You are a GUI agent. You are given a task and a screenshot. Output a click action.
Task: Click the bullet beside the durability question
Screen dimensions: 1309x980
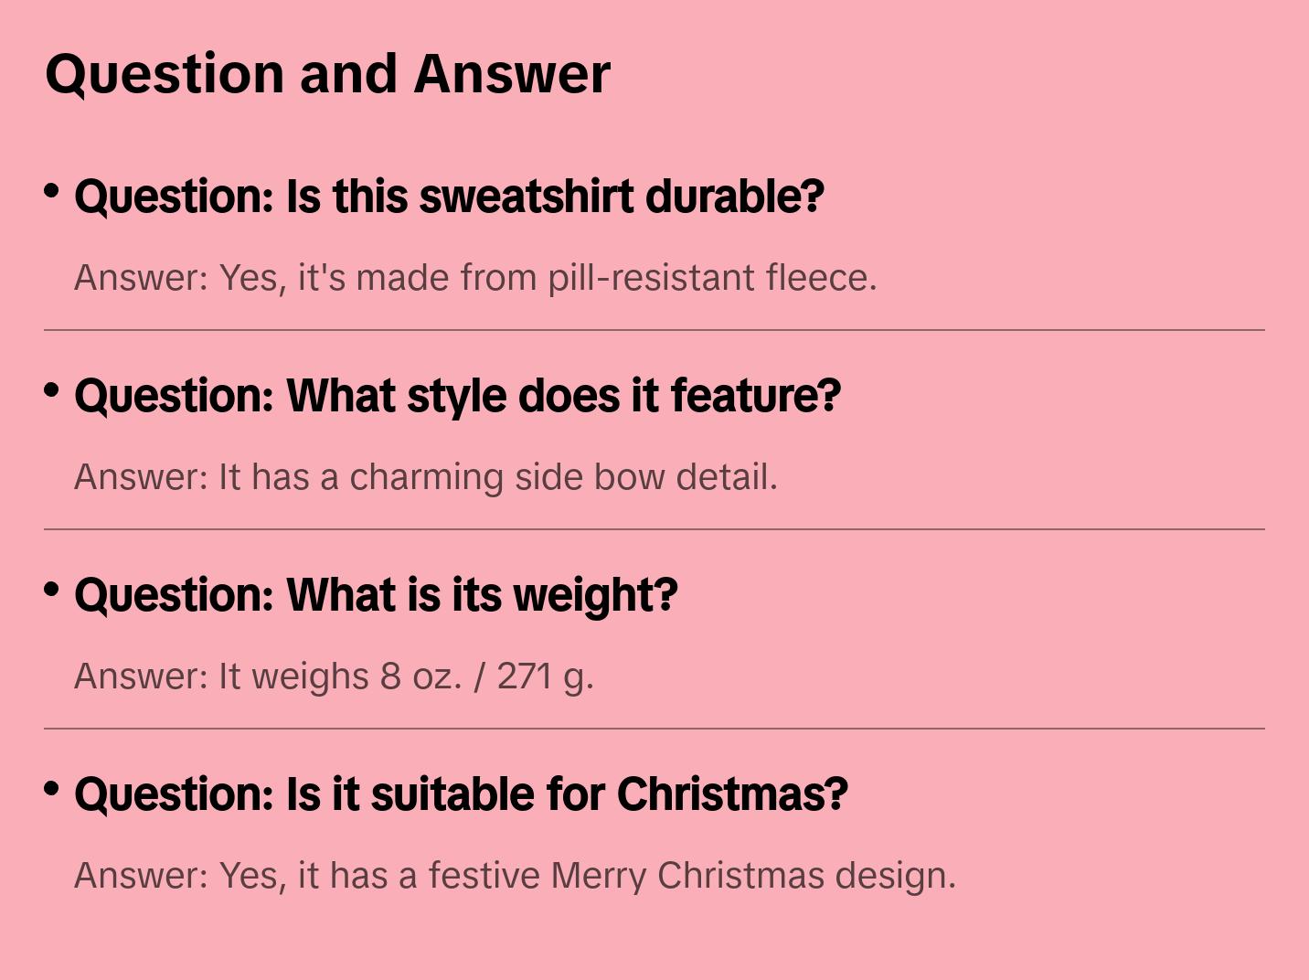(x=52, y=191)
